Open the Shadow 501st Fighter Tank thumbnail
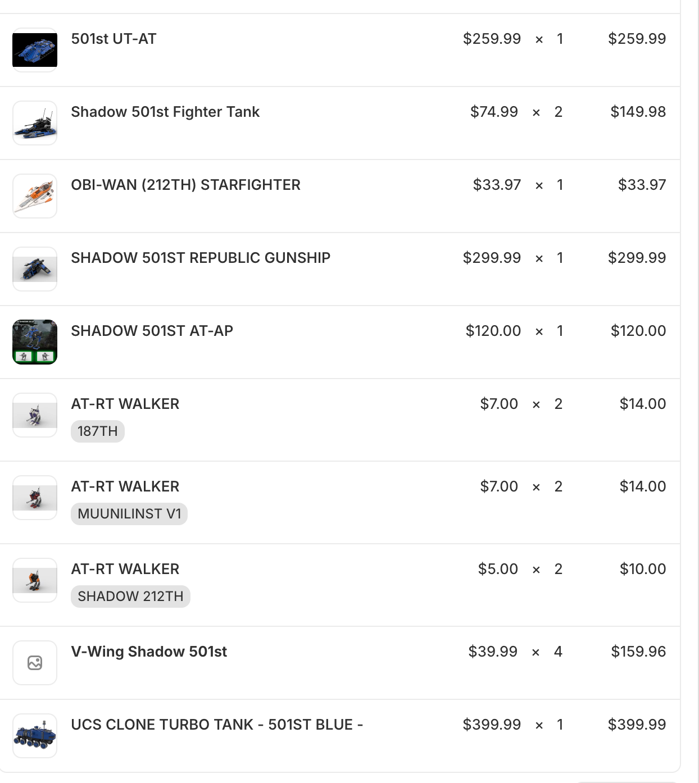Screen dimensions: 699x783 (x=35, y=123)
